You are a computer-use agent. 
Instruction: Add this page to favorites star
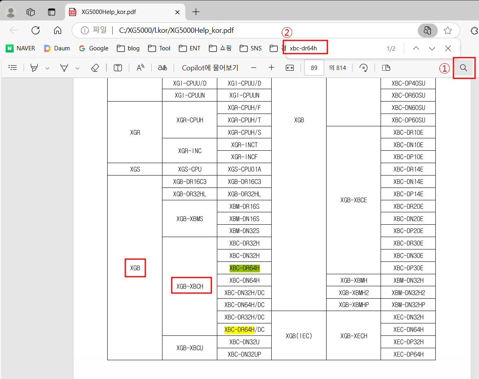448,30
